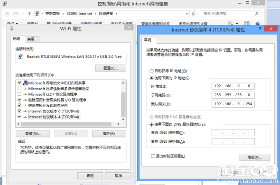Cancel Wi-Fi properties with 取消
The height and width of the screenshot is (185, 280).
click(118, 176)
